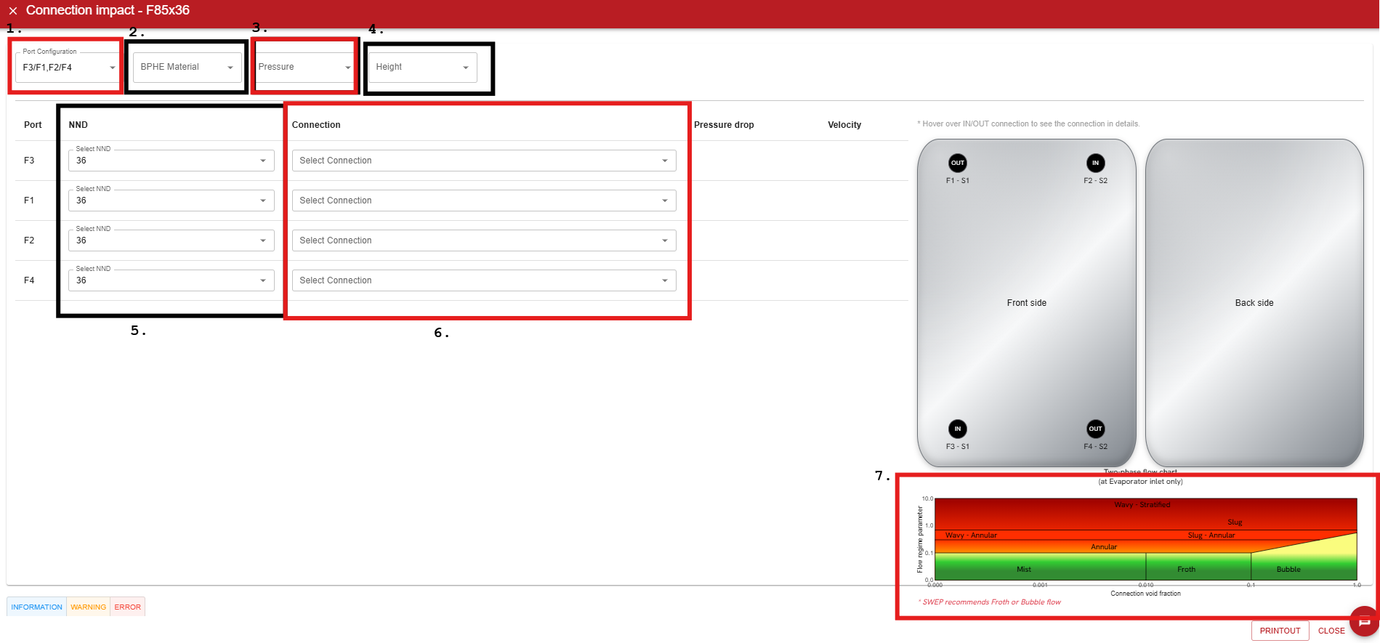
Task: Expand the Height dropdown
Action: coord(422,67)
